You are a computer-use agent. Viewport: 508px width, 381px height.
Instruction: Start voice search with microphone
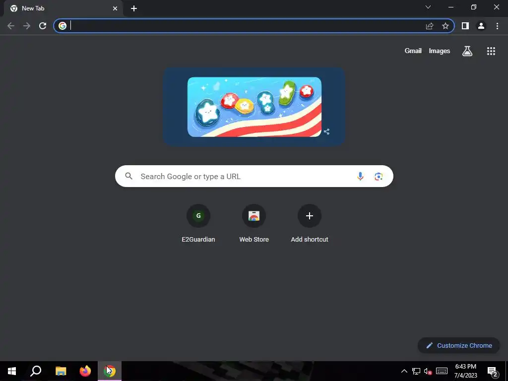click(360, 176)
